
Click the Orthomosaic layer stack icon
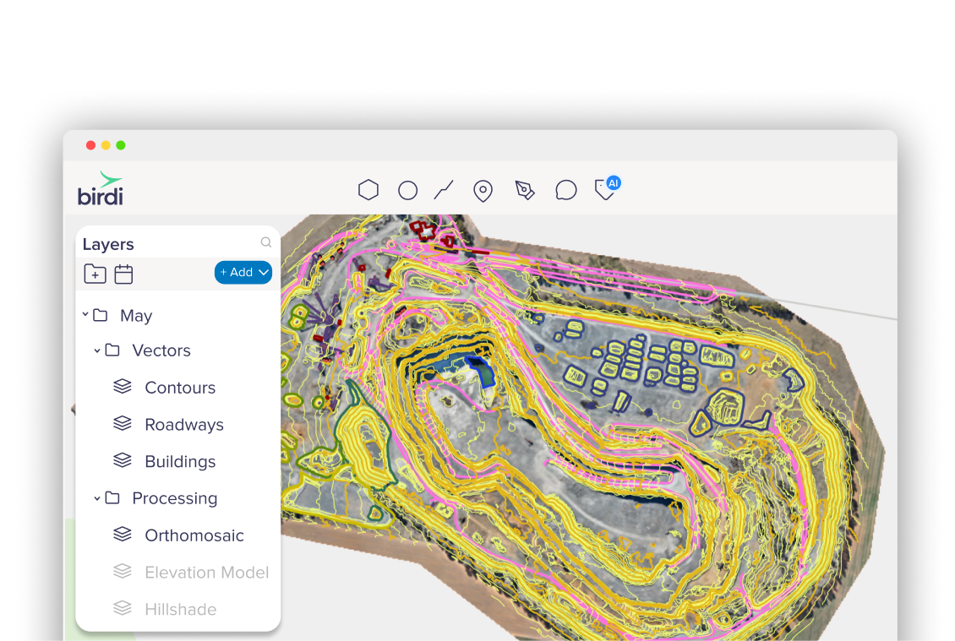pyautogui.click(x=123, y=535)
